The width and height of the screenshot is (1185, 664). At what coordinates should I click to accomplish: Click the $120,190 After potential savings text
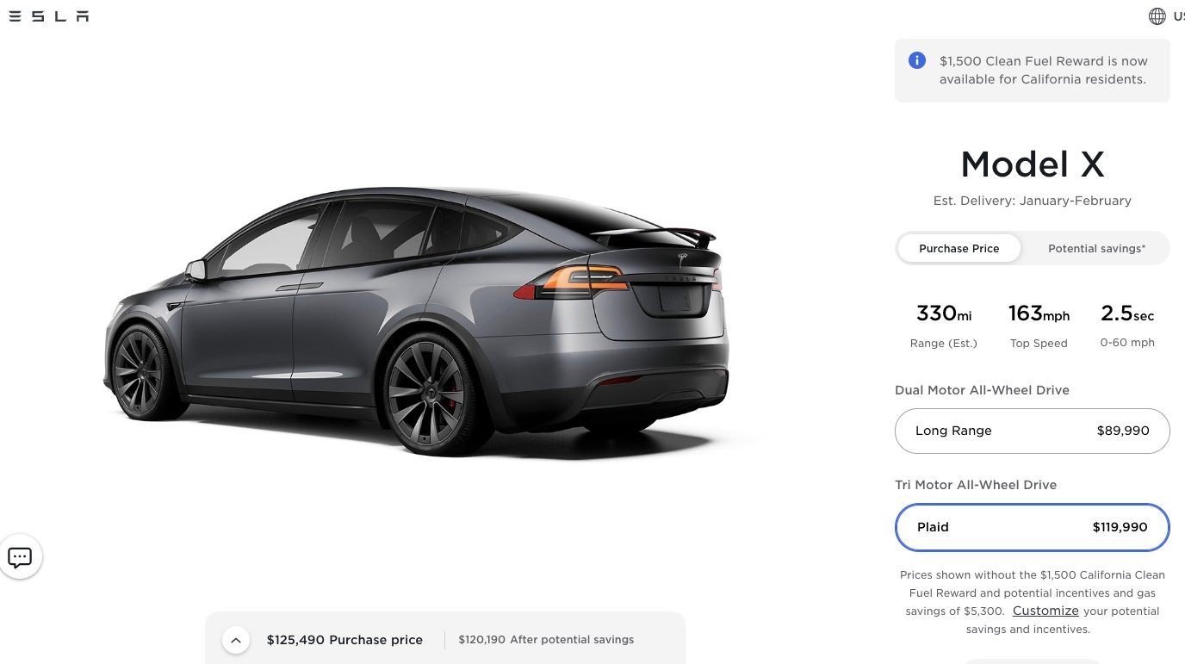[546, 640]
